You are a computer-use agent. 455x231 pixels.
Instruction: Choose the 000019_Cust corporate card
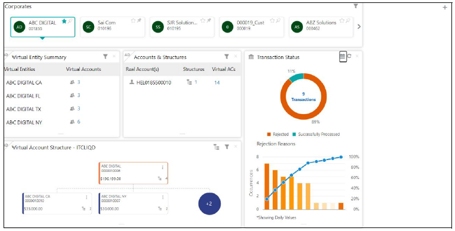coord(251,27)
